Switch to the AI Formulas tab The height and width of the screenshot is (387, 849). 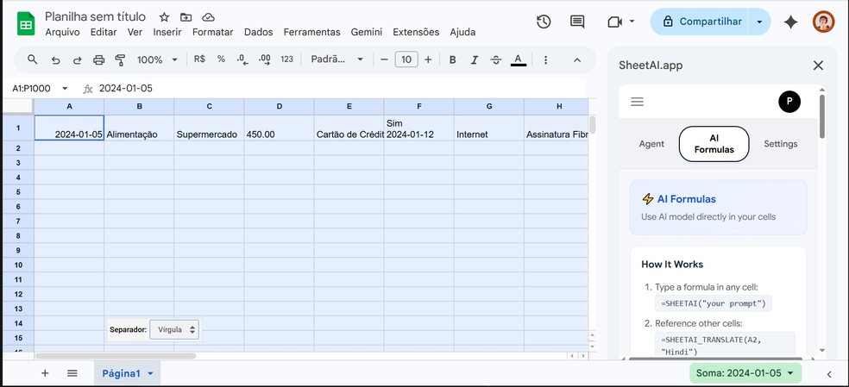point(714,144)
